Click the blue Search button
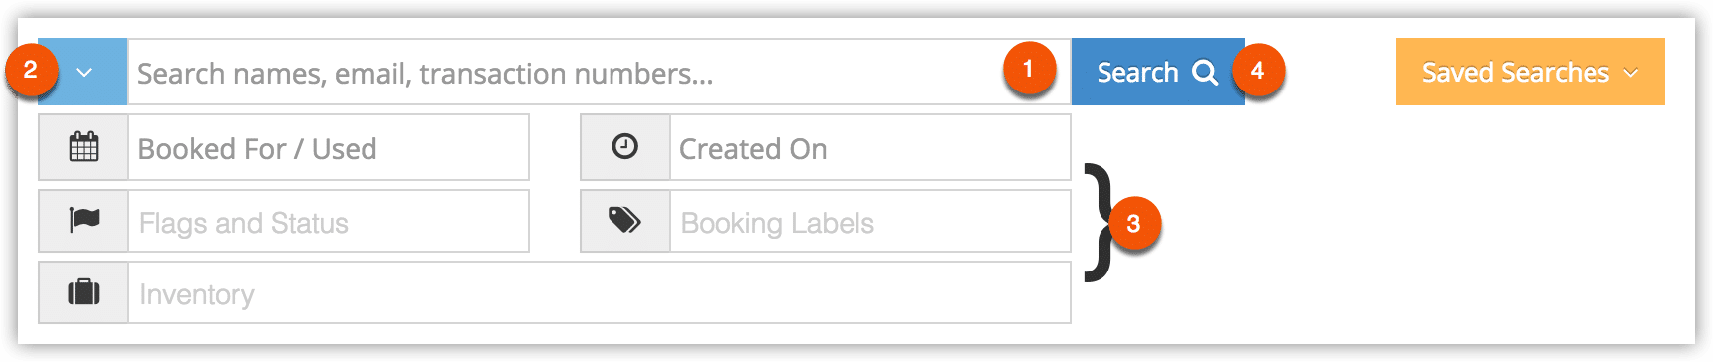The height and width of the screenshot is (362, 1713). (1157, 72)
